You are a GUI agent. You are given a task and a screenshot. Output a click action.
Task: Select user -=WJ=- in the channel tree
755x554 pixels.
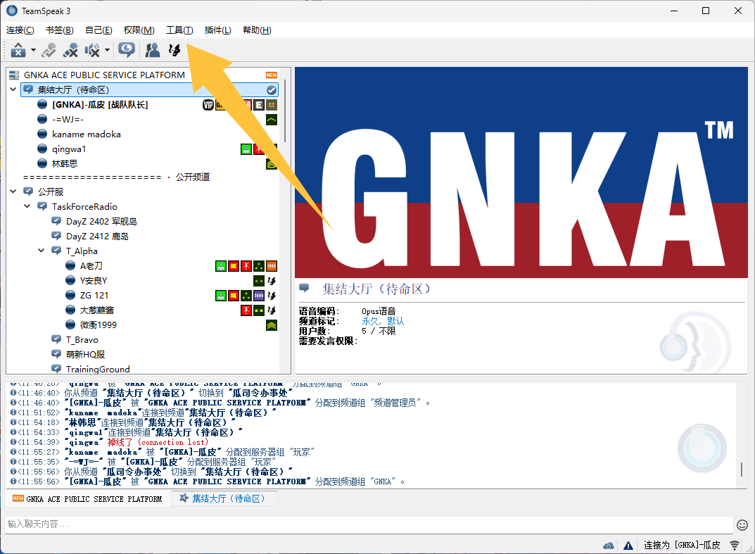tap(68, 120)
